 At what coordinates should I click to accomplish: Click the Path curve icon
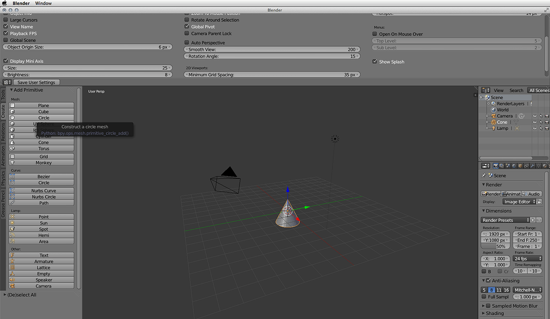(12, 203)
